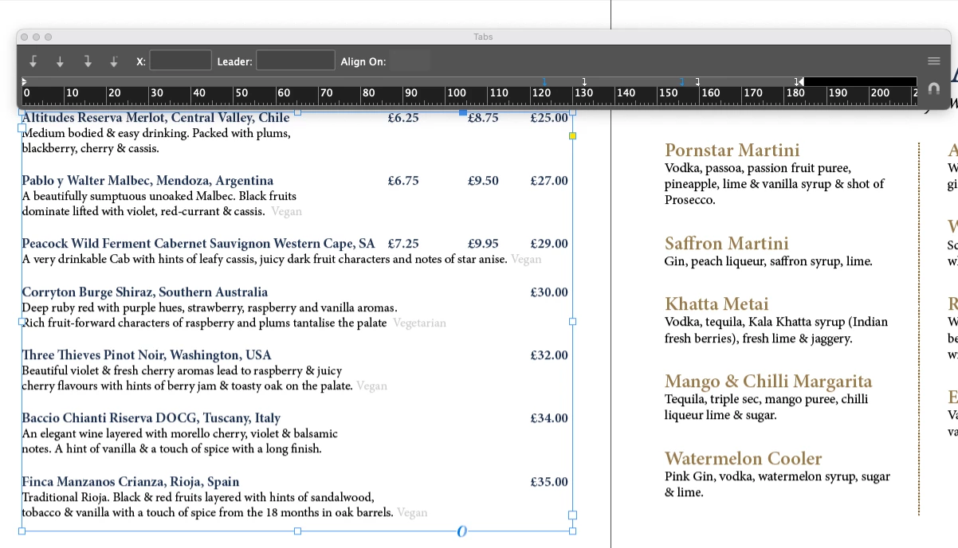Click the Vegan label after star anise

coord(526,259)
